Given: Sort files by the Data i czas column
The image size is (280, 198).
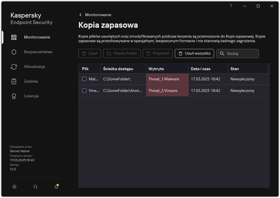Looking at the screenshot, I should coord(201,68).
